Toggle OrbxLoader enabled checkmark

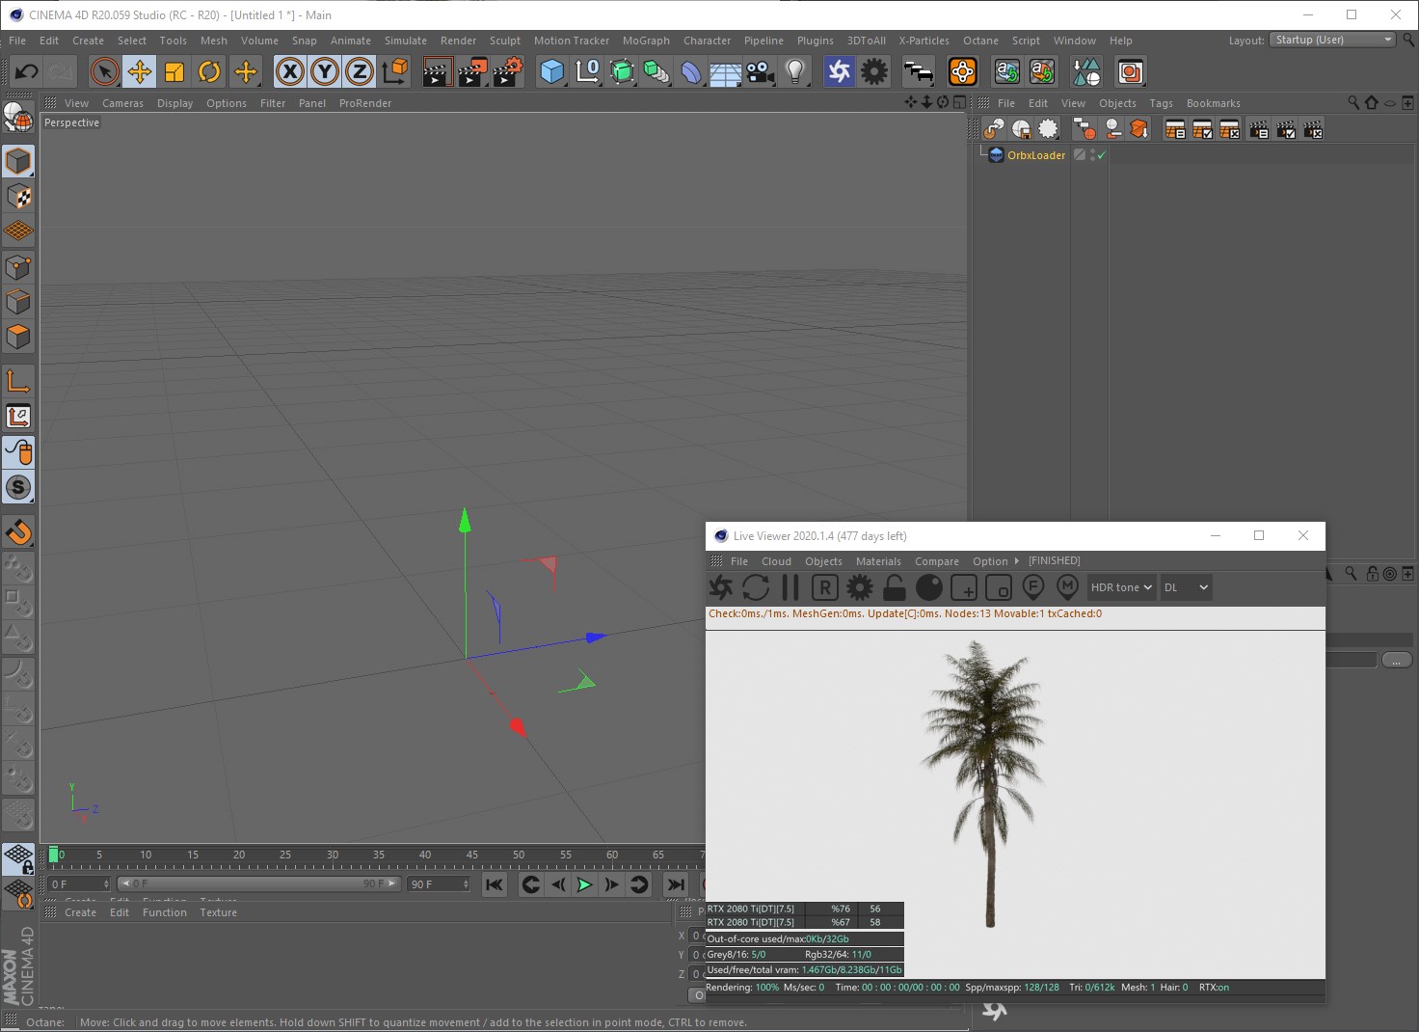(1101, 155)
